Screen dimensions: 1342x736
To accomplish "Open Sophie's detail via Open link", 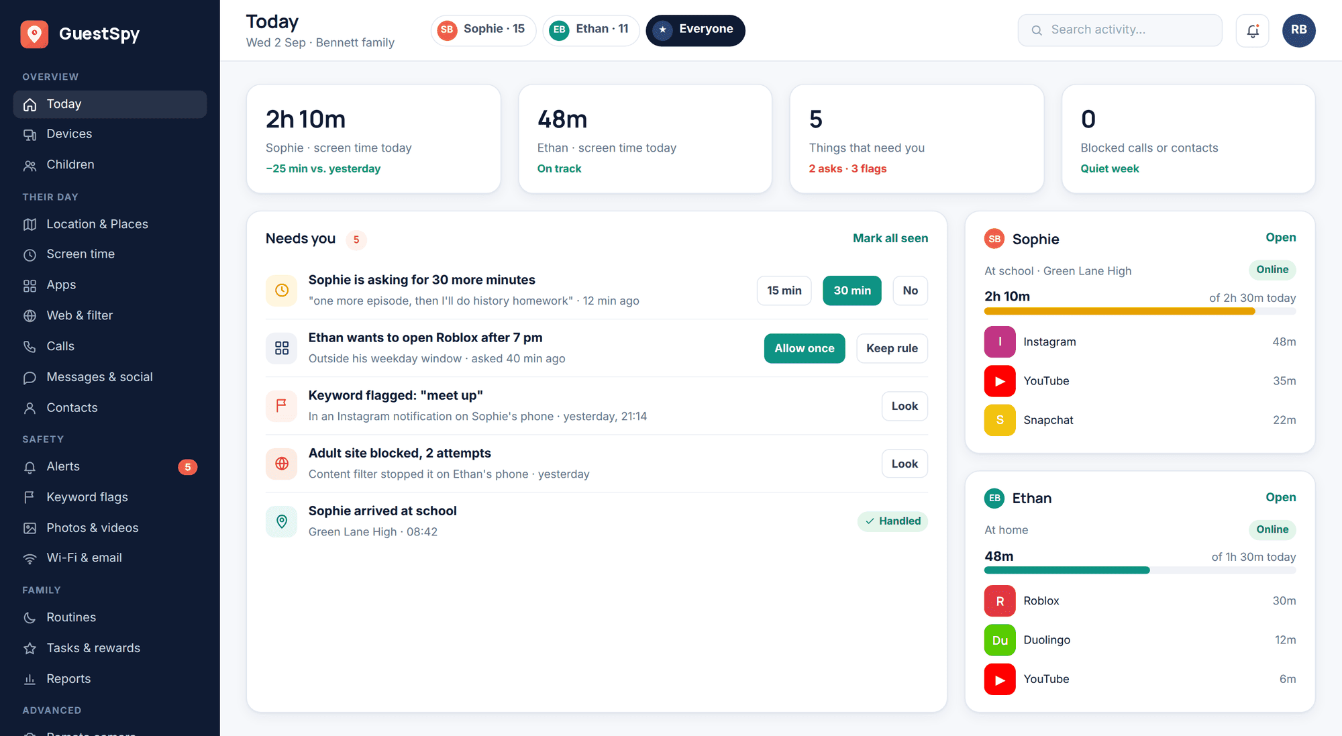I will click(x=1280, y=238).
